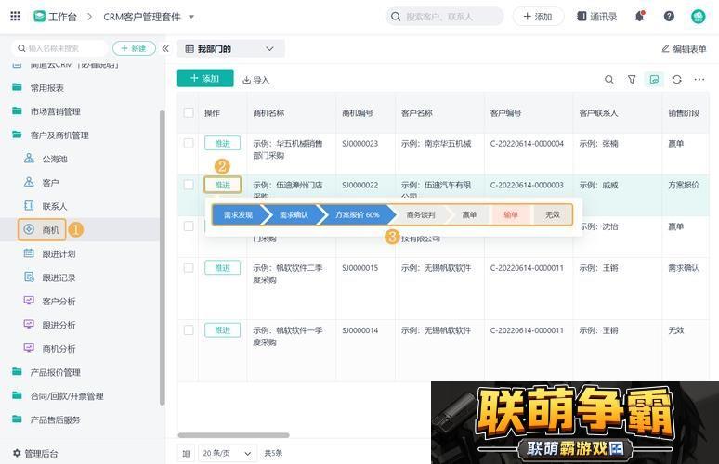Screen dimensions: 719x464
Task: Open the 20 条/页 page size dropdown
Action: point(228,453)
